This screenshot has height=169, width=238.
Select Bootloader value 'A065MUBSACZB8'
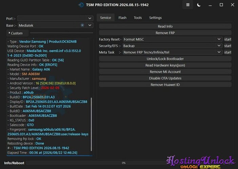pos(43,116)
